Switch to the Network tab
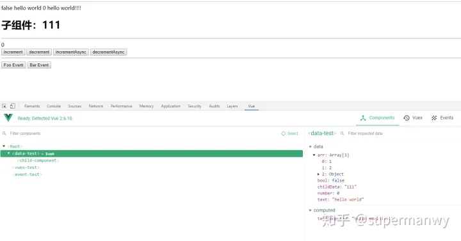The image size is (461, 241). pyautogui.click(x=96, y=106)
